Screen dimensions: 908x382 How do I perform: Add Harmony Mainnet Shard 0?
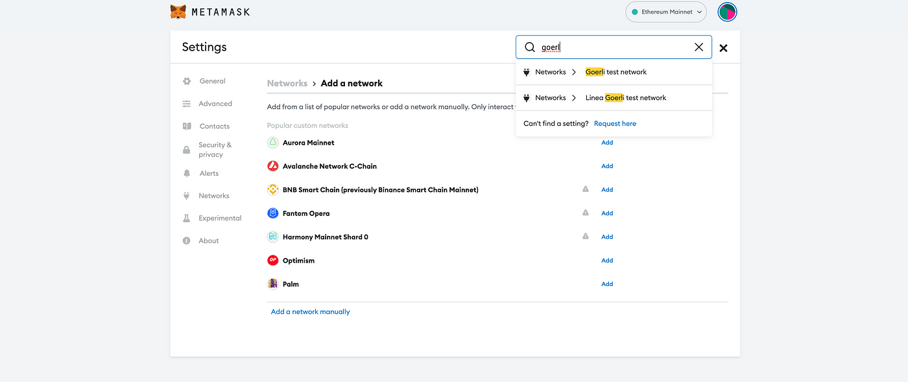click(607, 237)
